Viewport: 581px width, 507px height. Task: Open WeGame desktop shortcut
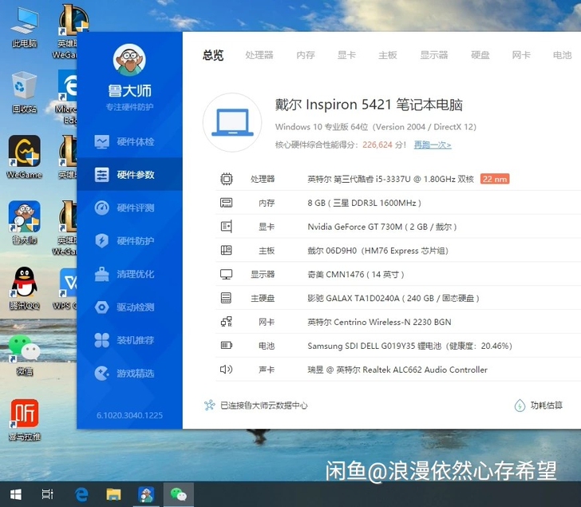tap(24, 157)
